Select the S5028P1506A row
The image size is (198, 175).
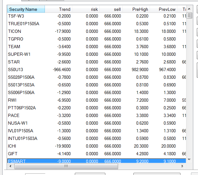point(97,77)
